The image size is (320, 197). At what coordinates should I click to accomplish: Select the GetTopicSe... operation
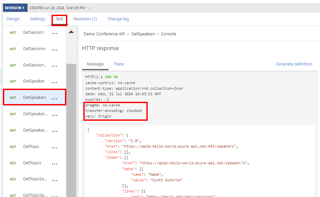click(x=35, y=179)
